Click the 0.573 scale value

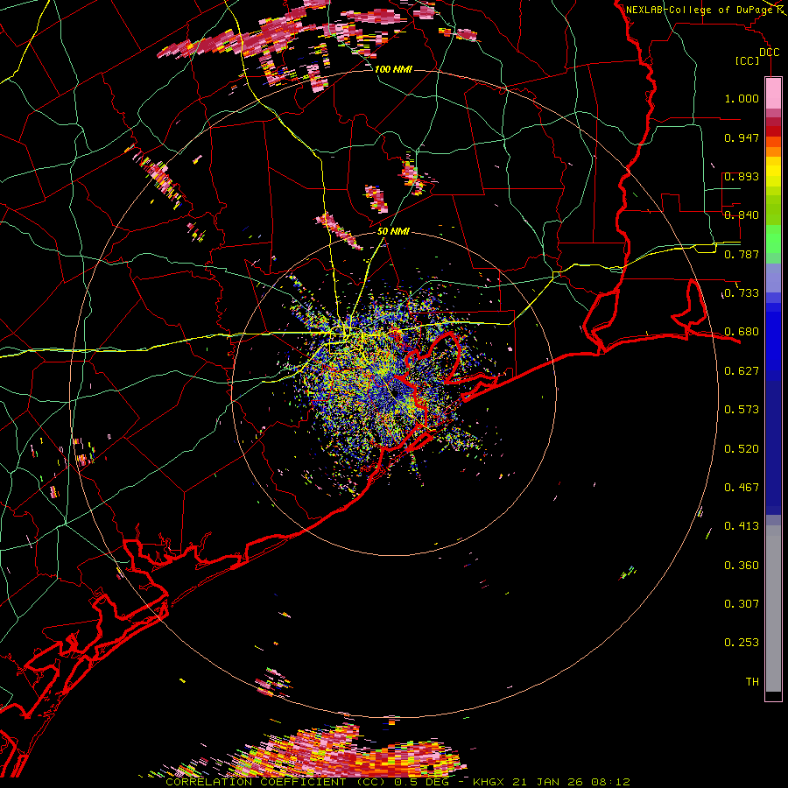point(742,410)
